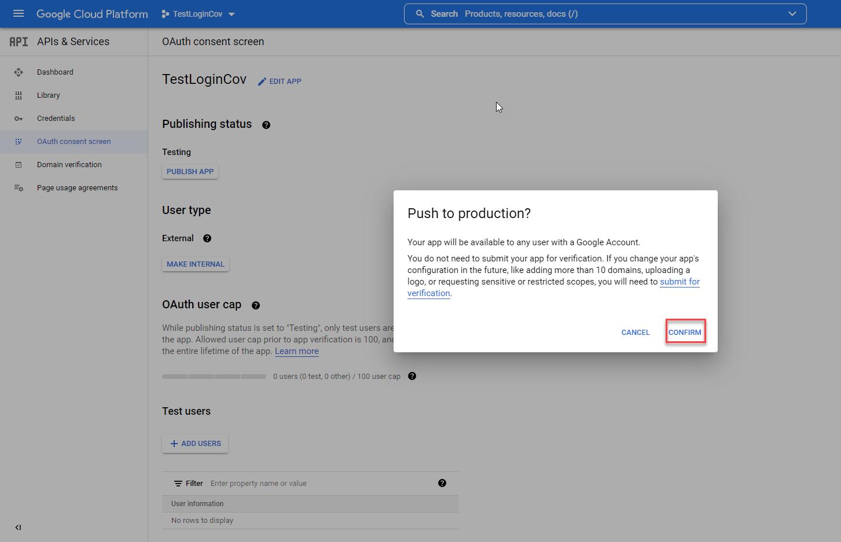Expand the TestLoginCov project dropdown arrow
Image resolution: width=841 pixels, height=542 pixels.
coord(232,14)
